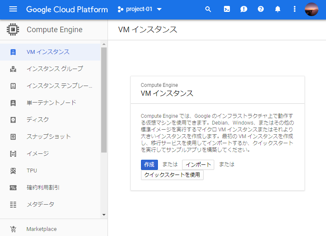Open the hamburger navigation menu
Image resolution: width=326 pixels, height=236 pixels.
(x=13, y=9)
